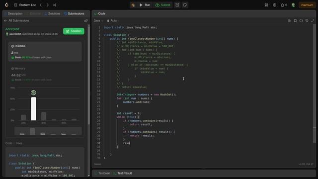Select the Runtime stats card
Viewport: 318px width, 179px height.
(45, 52)
